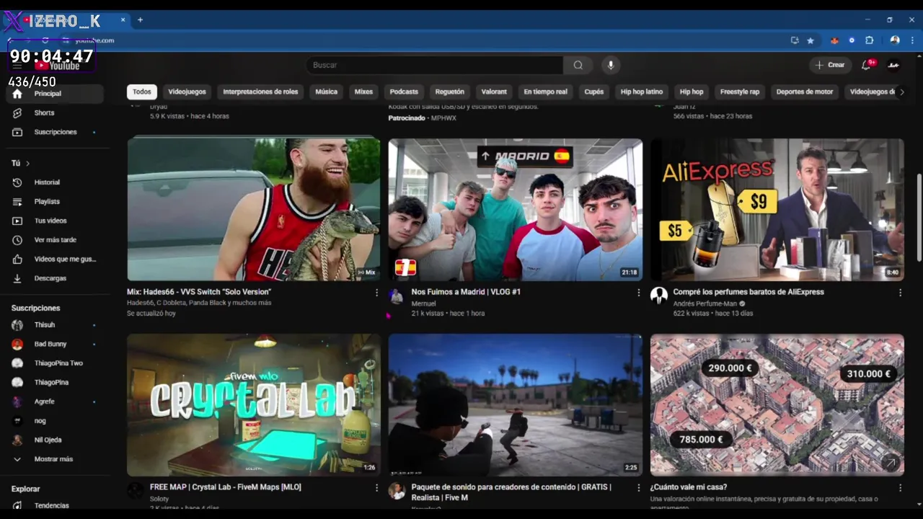Open "¿Cuánto vale mi casa?" ad title
The width and height of the screenshot is (923, 519).
pyautogui.click(x=689, y=487)
